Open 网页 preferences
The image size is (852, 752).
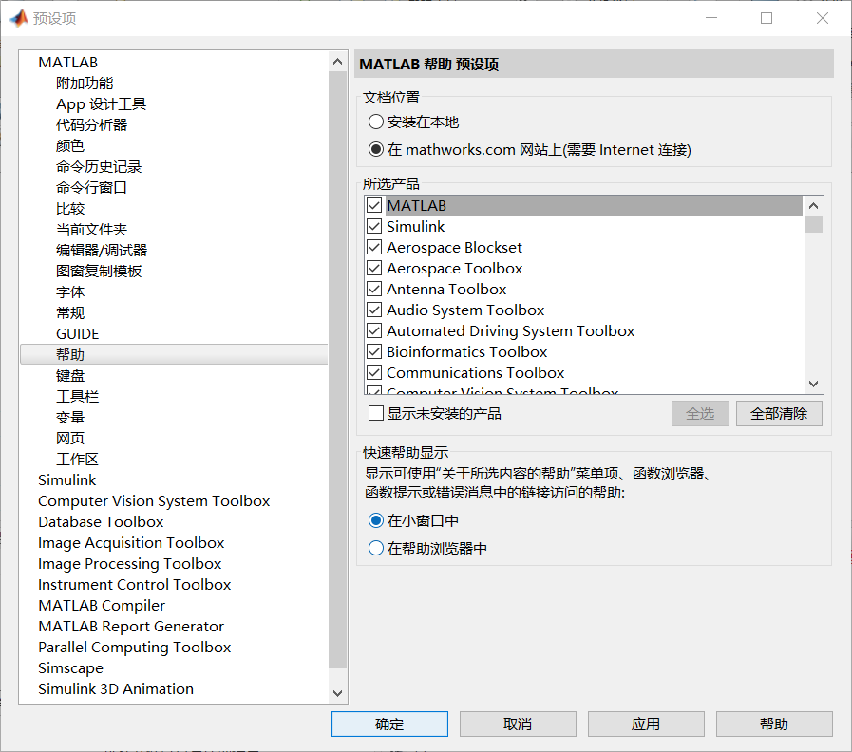click(x=70, y=438)
